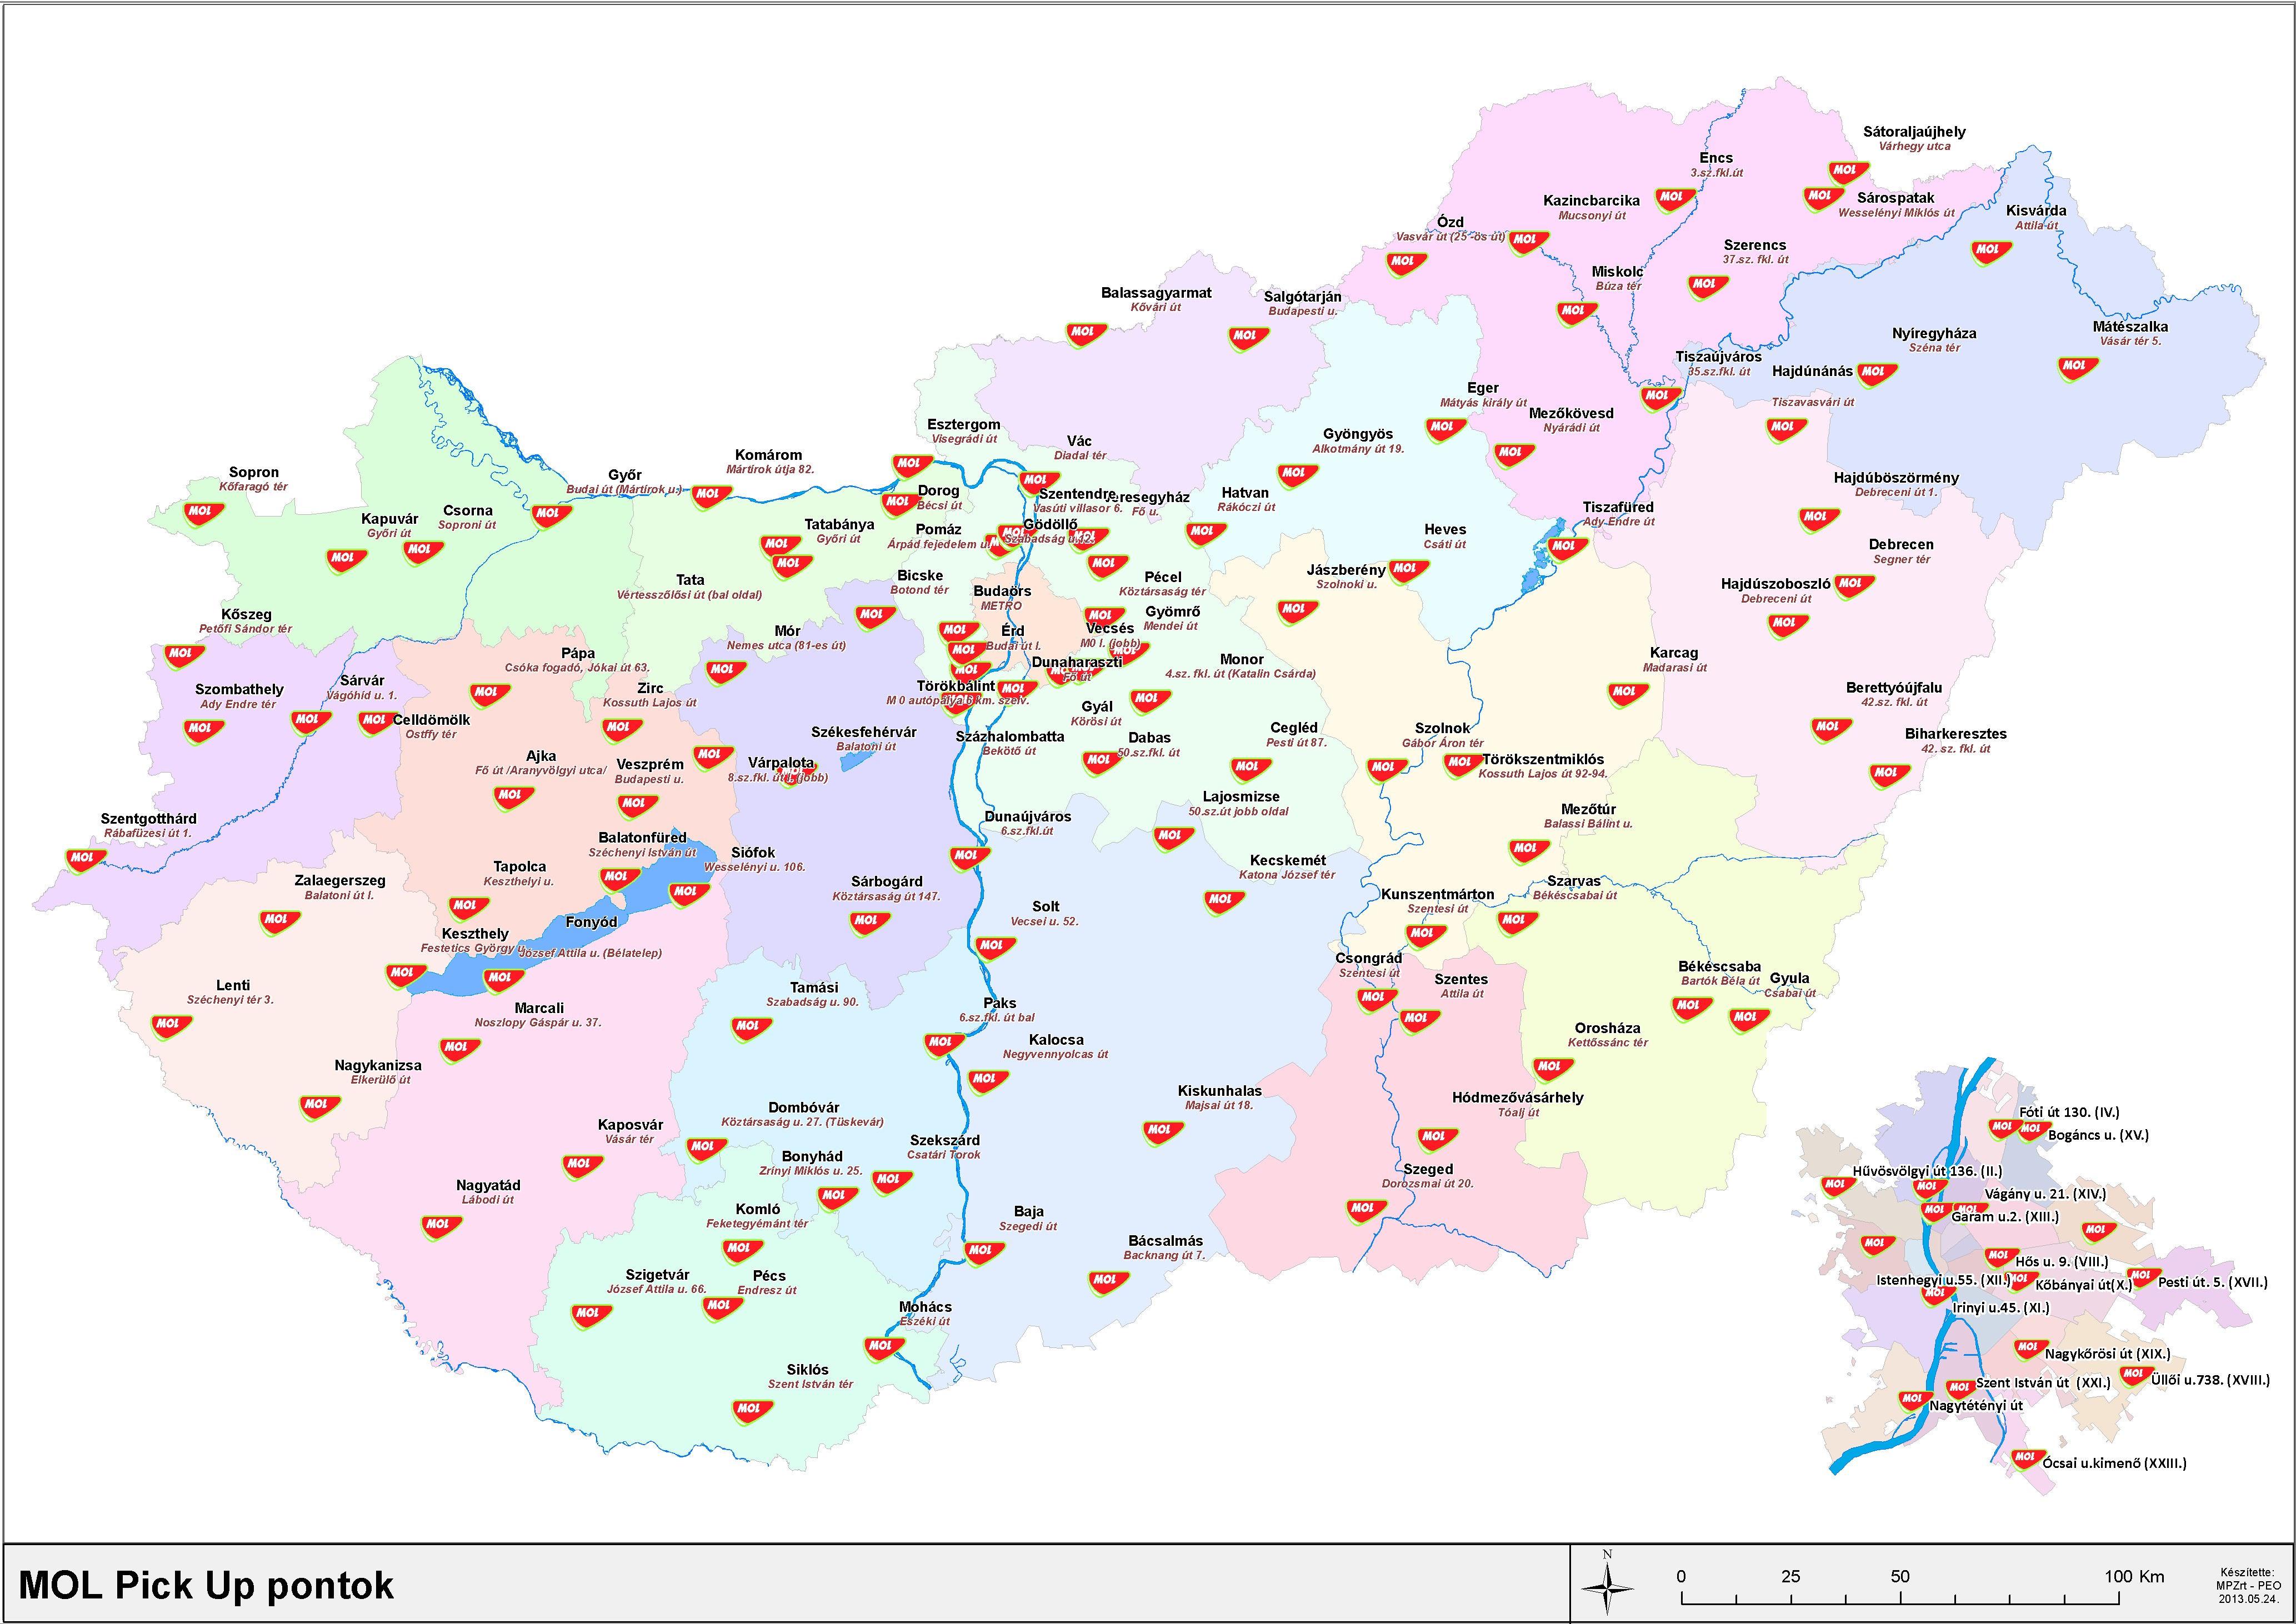Viewport: 2296px width, 1624px height.
Task: Click the "Várhegy utca" street label
Action: coord(1915,146)
